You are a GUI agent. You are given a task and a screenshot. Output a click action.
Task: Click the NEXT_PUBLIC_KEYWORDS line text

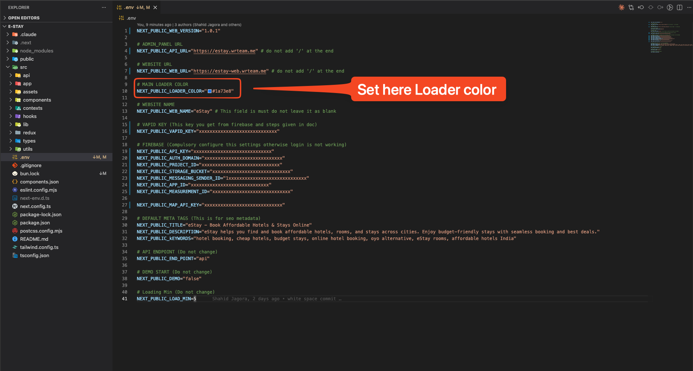tap(326, 239)
